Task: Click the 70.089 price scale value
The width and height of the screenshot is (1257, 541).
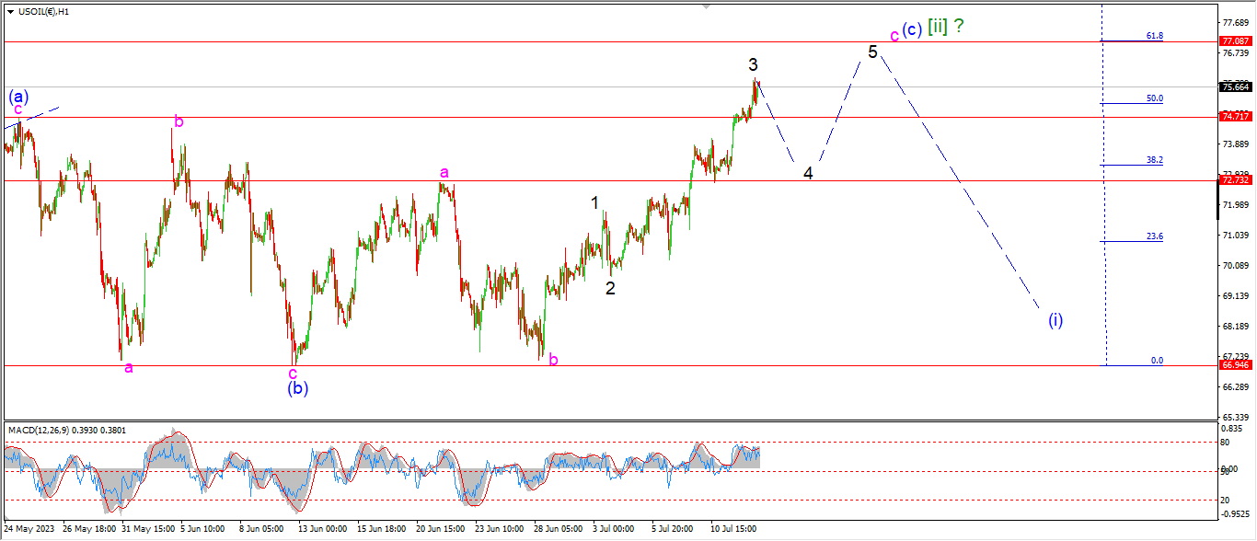Action: 1234,265
